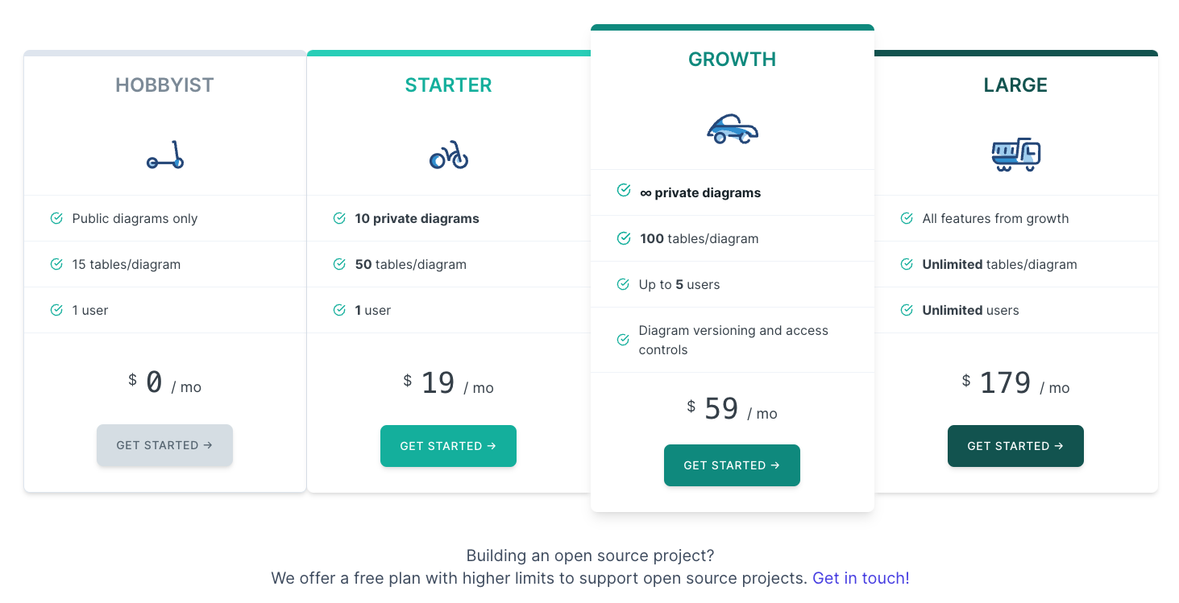Click checkmark icon beside Public diagrams only
1179x603 pixels.
[56, 218]
